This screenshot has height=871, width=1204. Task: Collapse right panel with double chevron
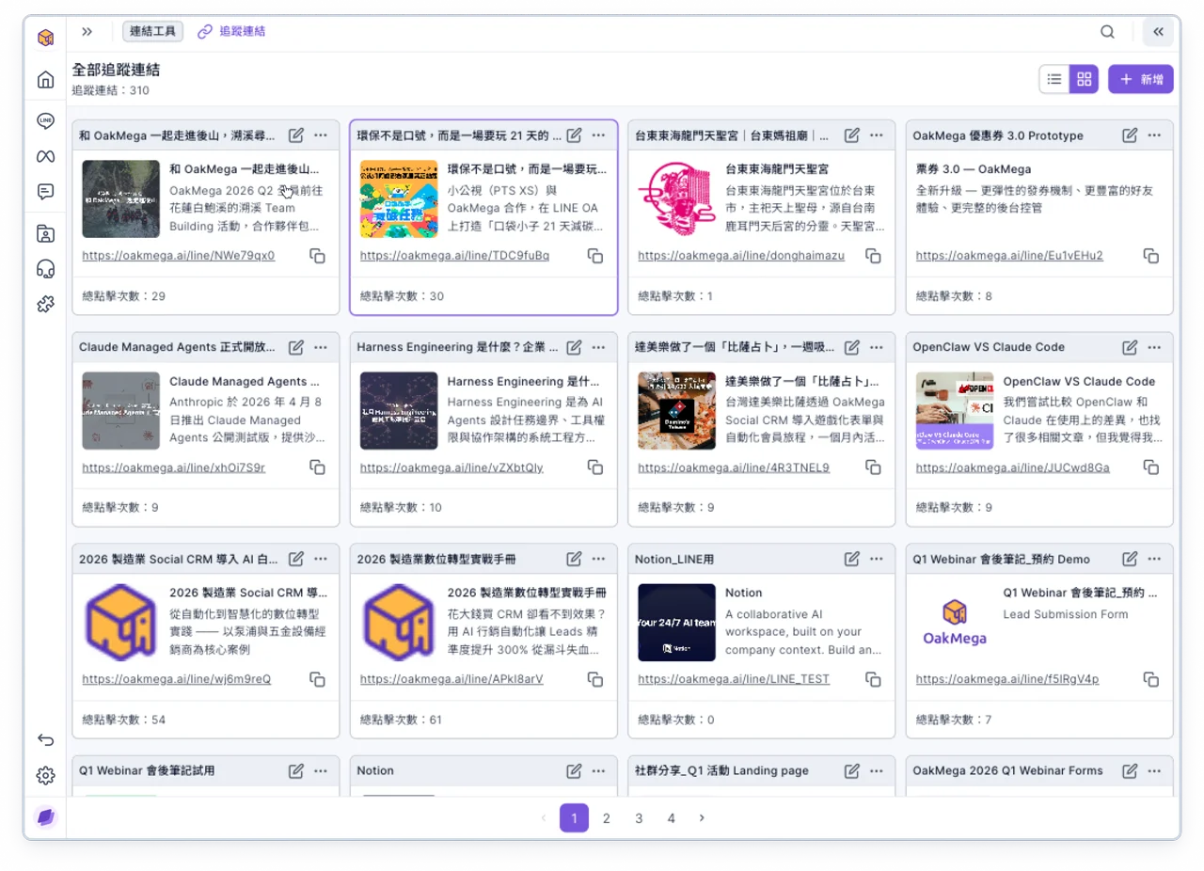1158,31
